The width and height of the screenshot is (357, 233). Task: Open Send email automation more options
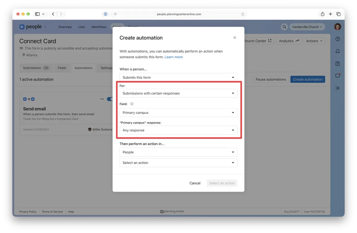[x=102, y=99]
